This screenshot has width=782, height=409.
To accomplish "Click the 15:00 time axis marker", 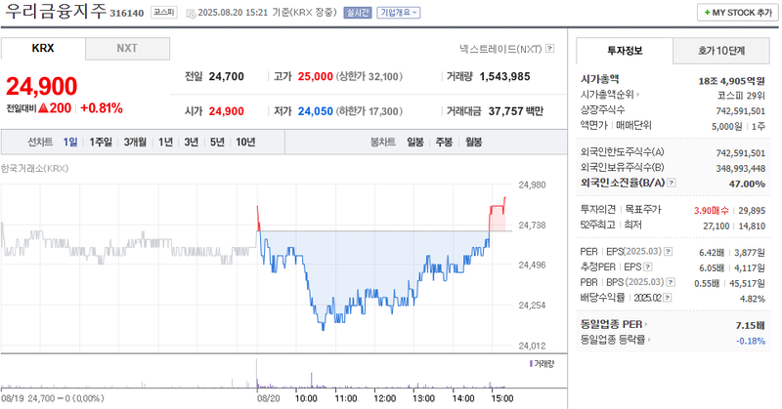I will [502, 398].
